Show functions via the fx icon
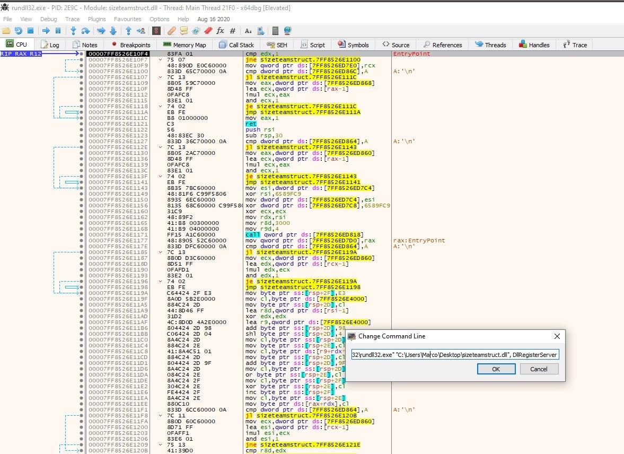 coord(220,31)
